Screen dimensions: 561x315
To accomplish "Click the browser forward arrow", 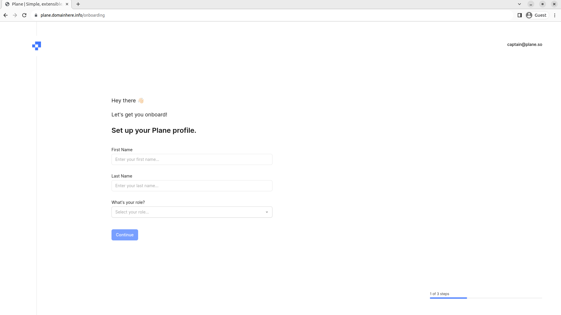I will (15, 15).
